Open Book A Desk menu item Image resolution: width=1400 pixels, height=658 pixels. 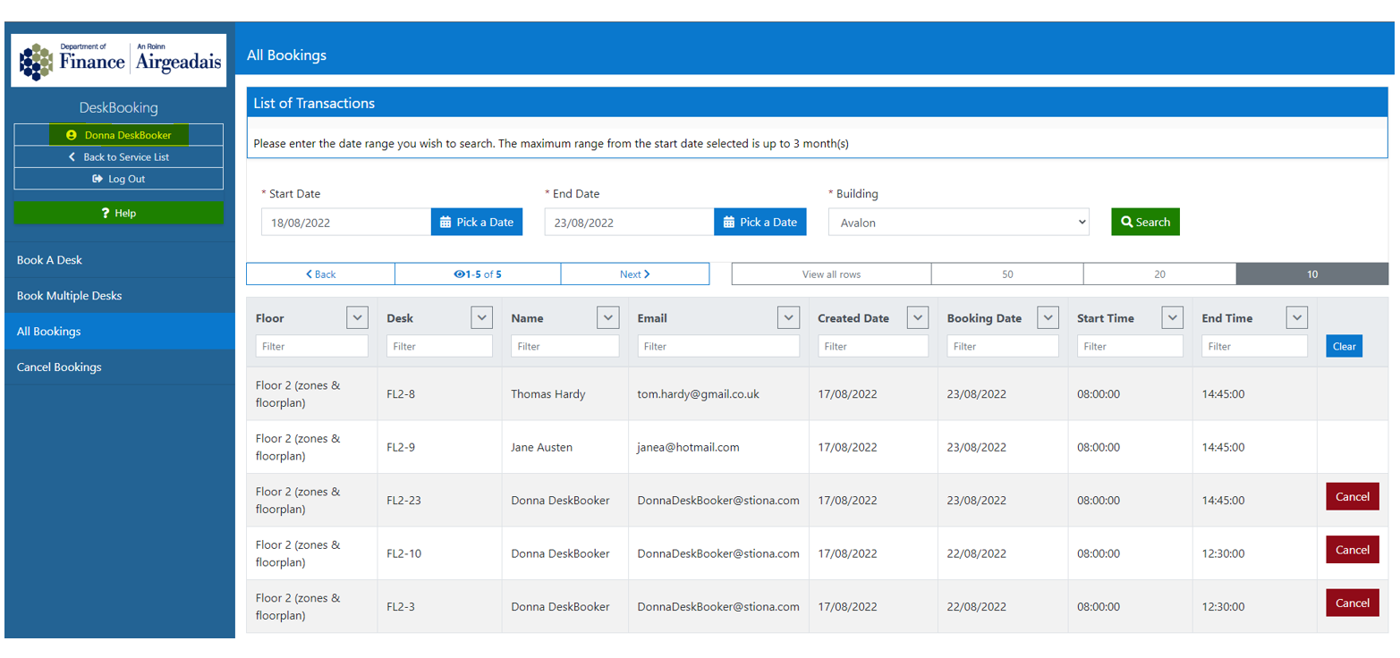pos(120,260)
